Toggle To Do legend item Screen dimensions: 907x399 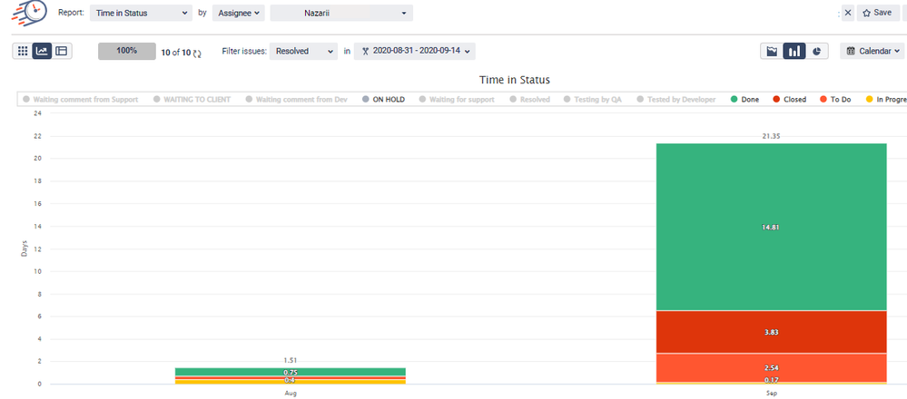point(836,100)
